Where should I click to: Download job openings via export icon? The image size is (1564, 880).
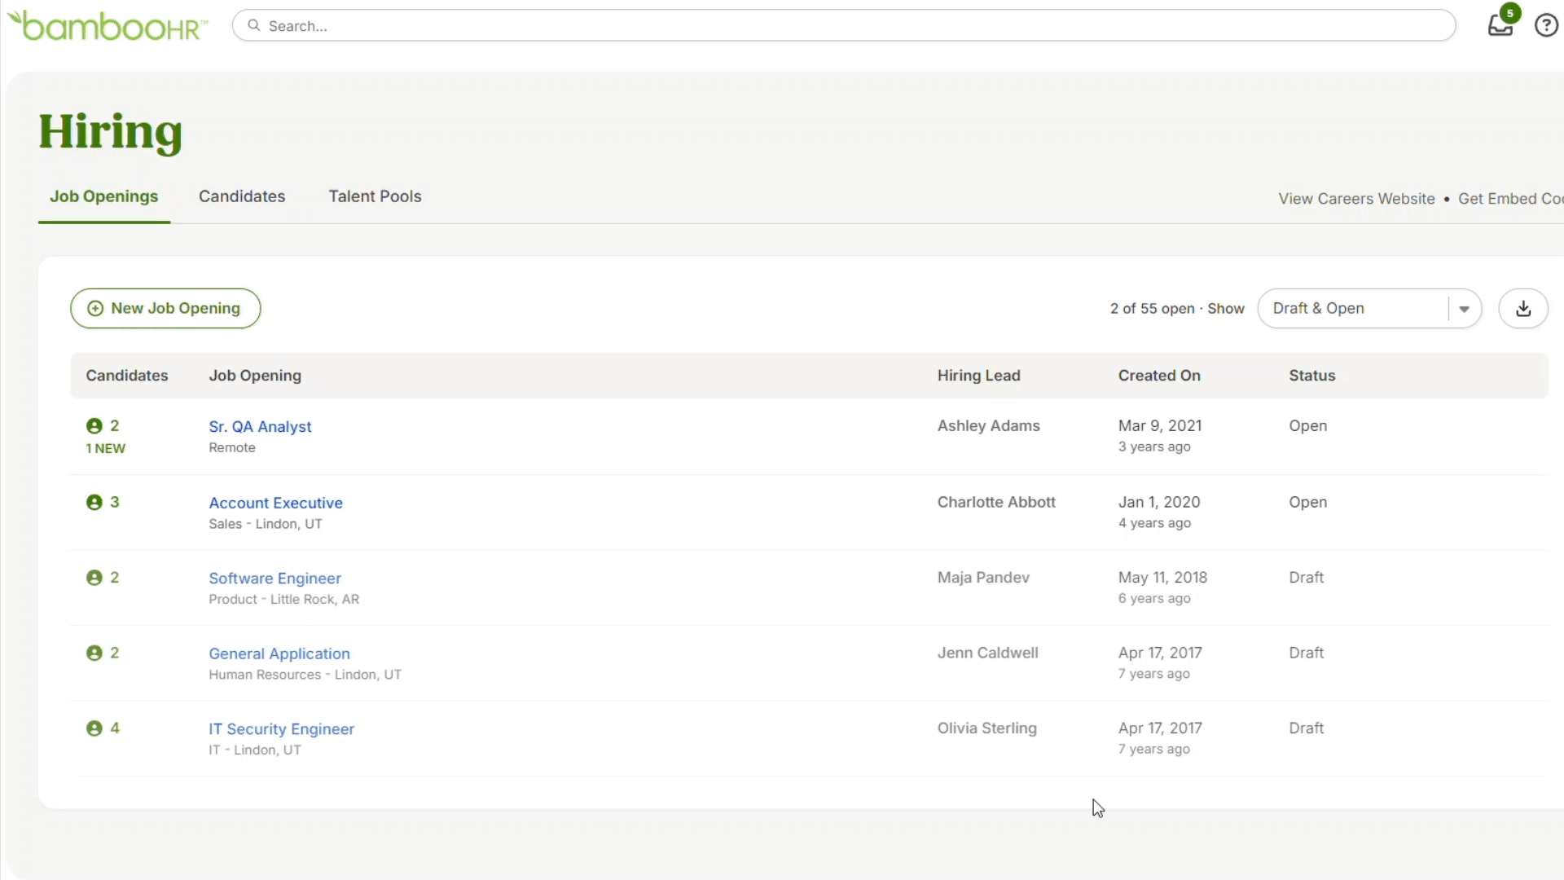(1523, 309)
